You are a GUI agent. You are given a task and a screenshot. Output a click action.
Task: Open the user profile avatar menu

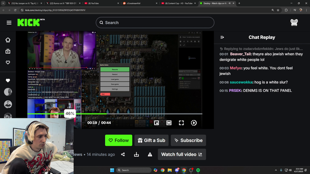tap(294, 23)
